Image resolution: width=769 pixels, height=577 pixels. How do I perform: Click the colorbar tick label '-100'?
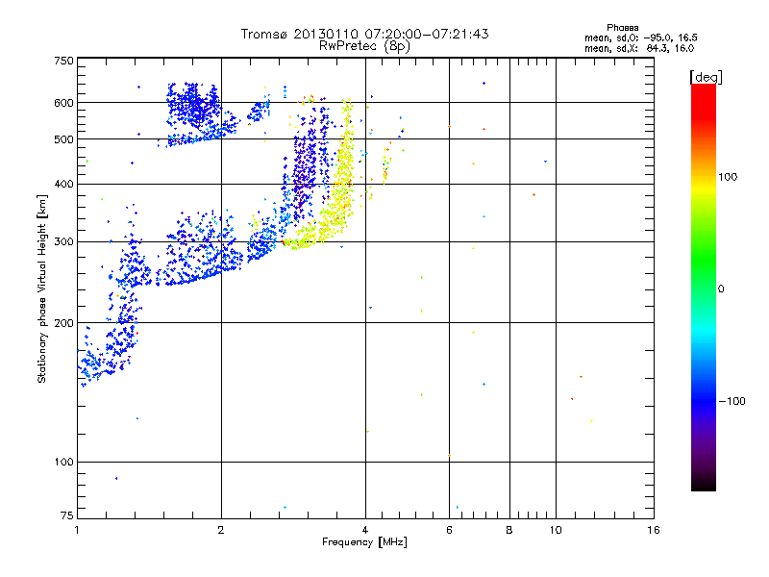(732, 401)
